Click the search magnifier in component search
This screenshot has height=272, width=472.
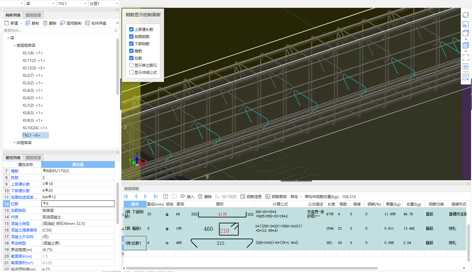coord(116,31)
